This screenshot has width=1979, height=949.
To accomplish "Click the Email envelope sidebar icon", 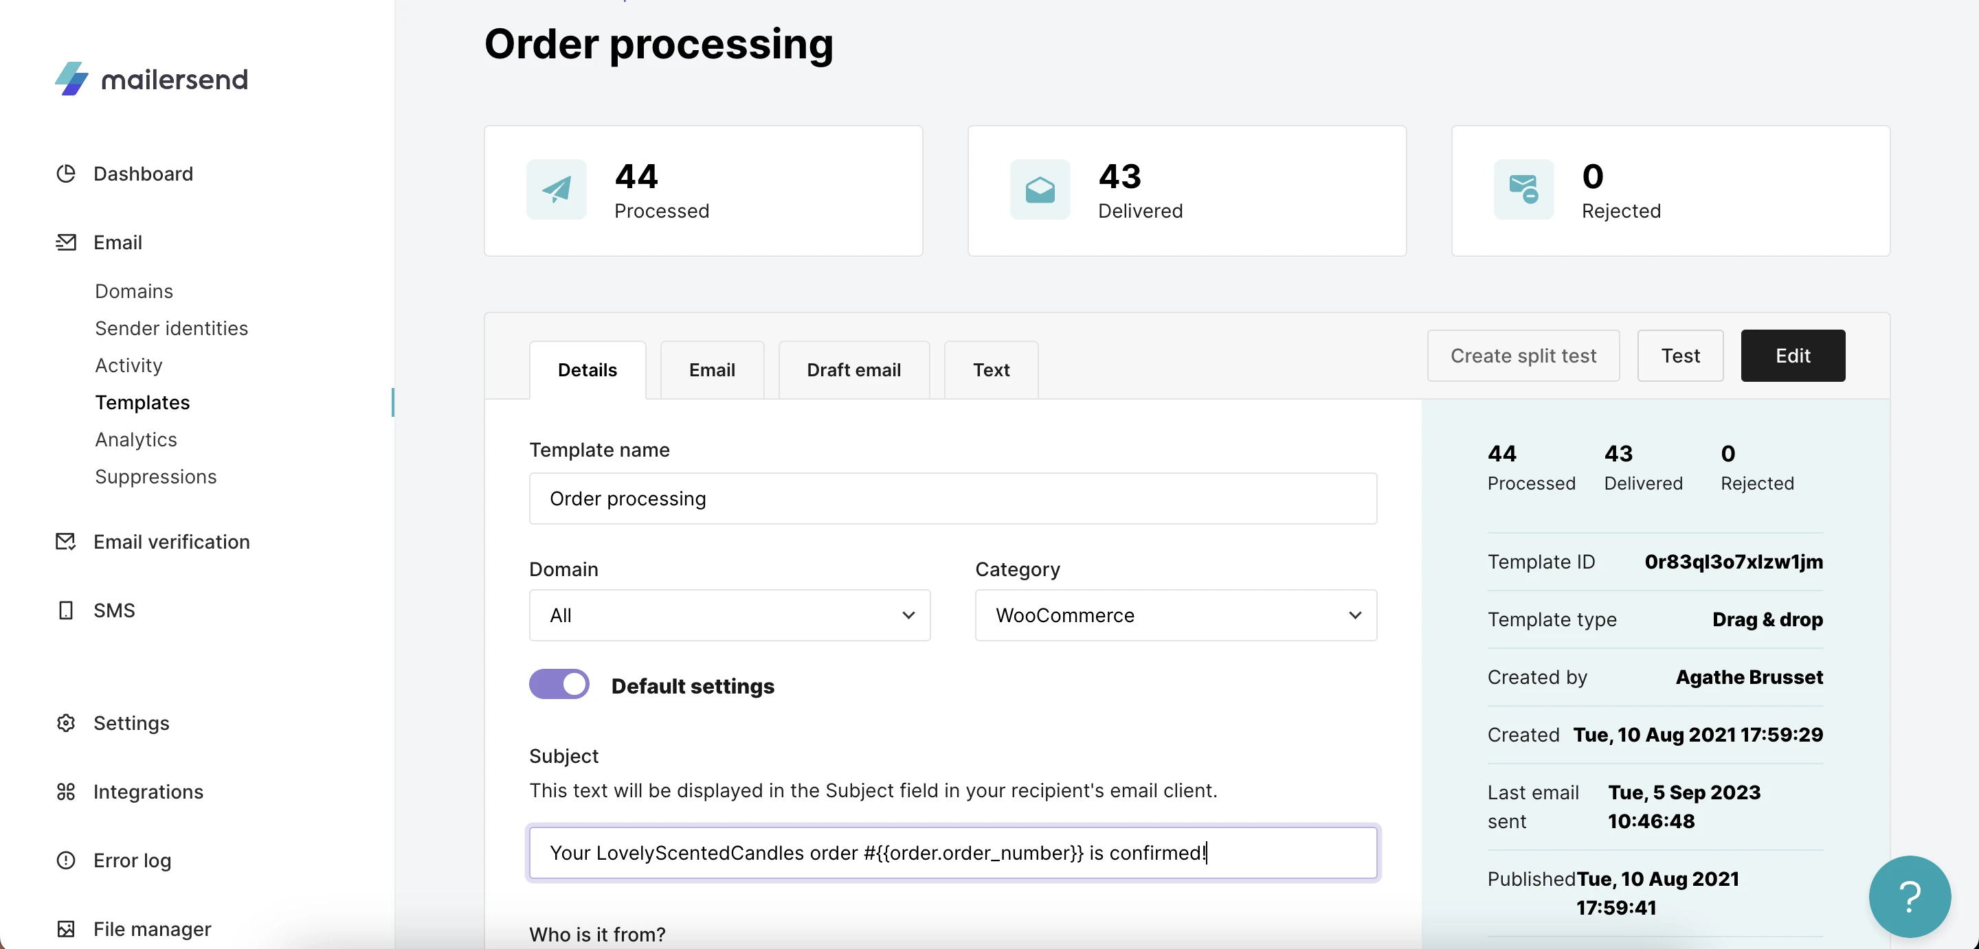I will click(66, 242).
